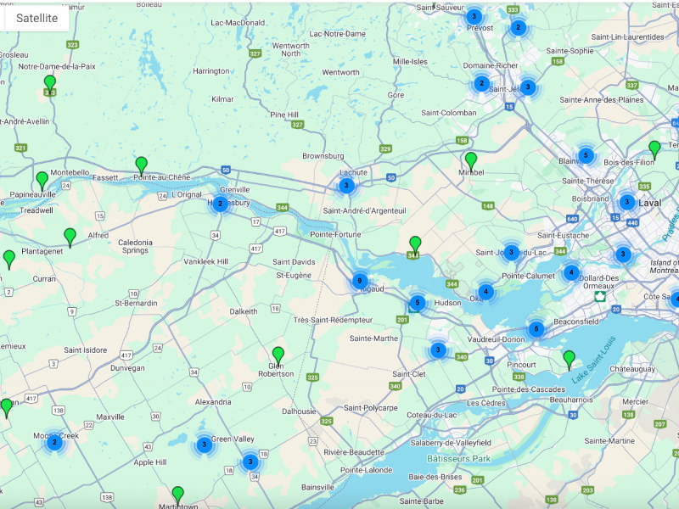Expand the 3-marker cluster near Saint-Clet

(438, 350)
